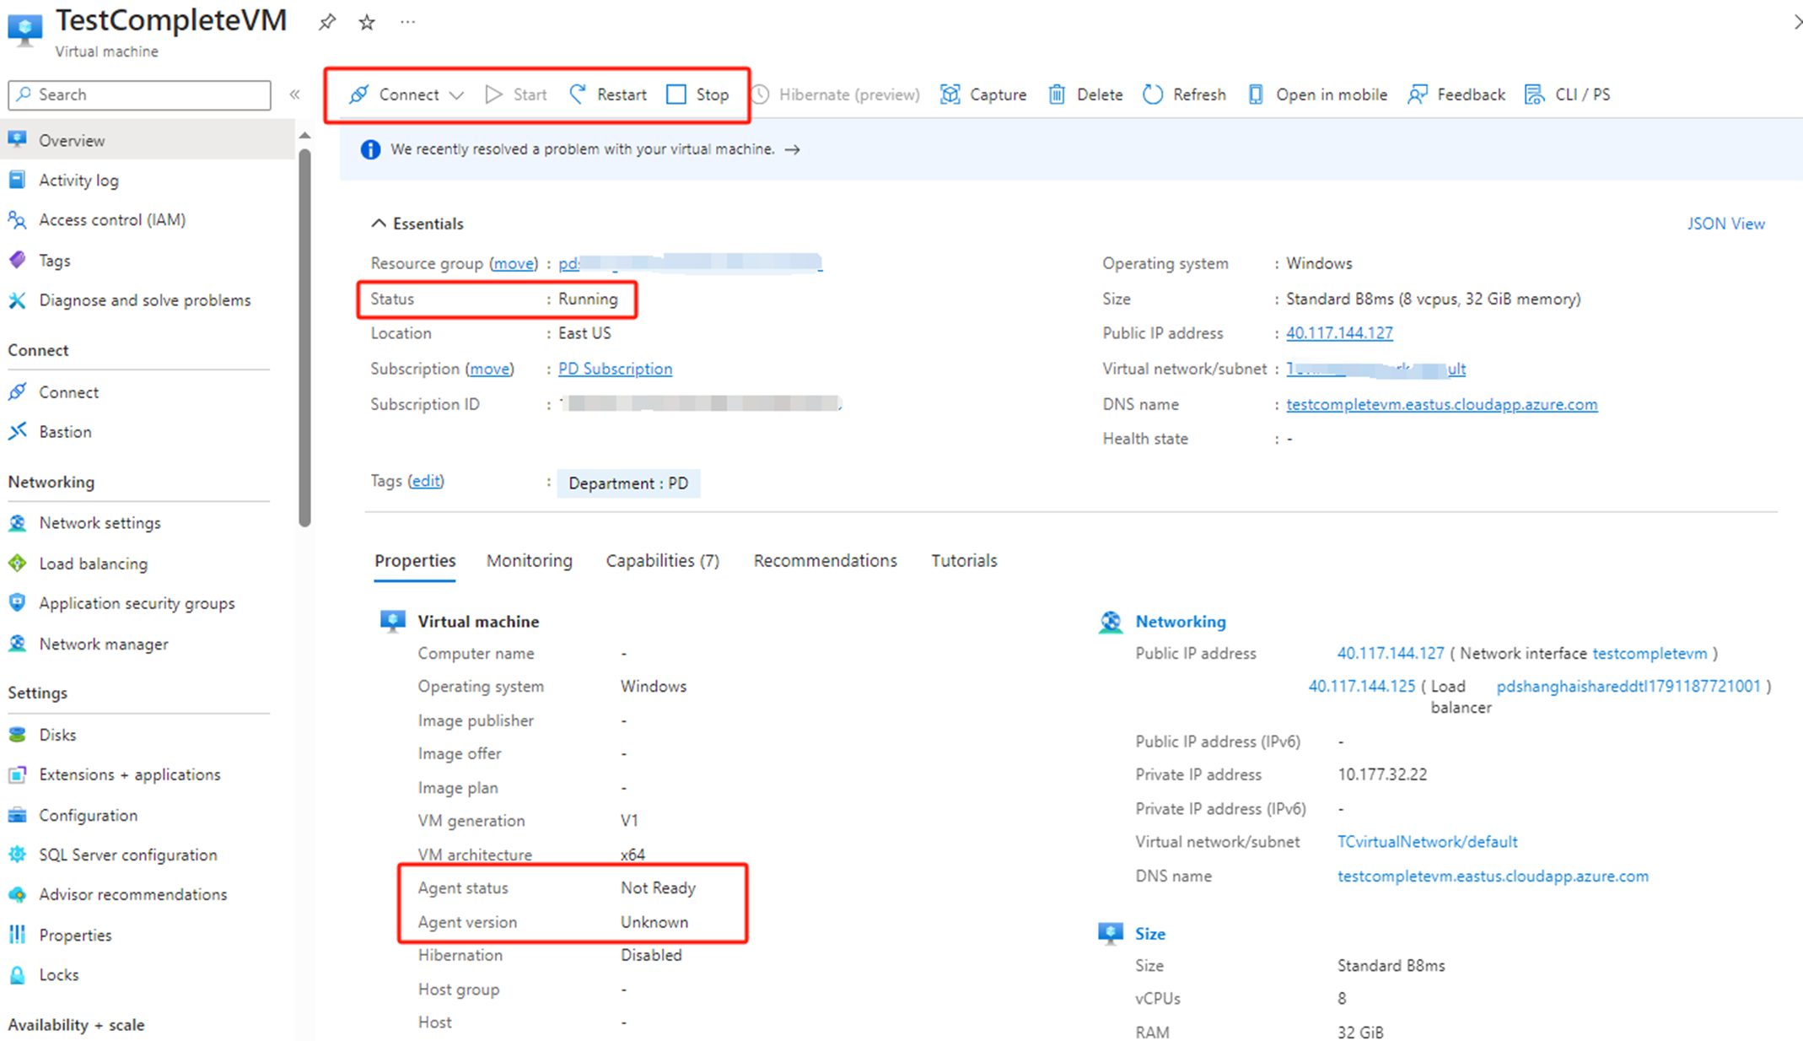Open Load balancing

93,564
